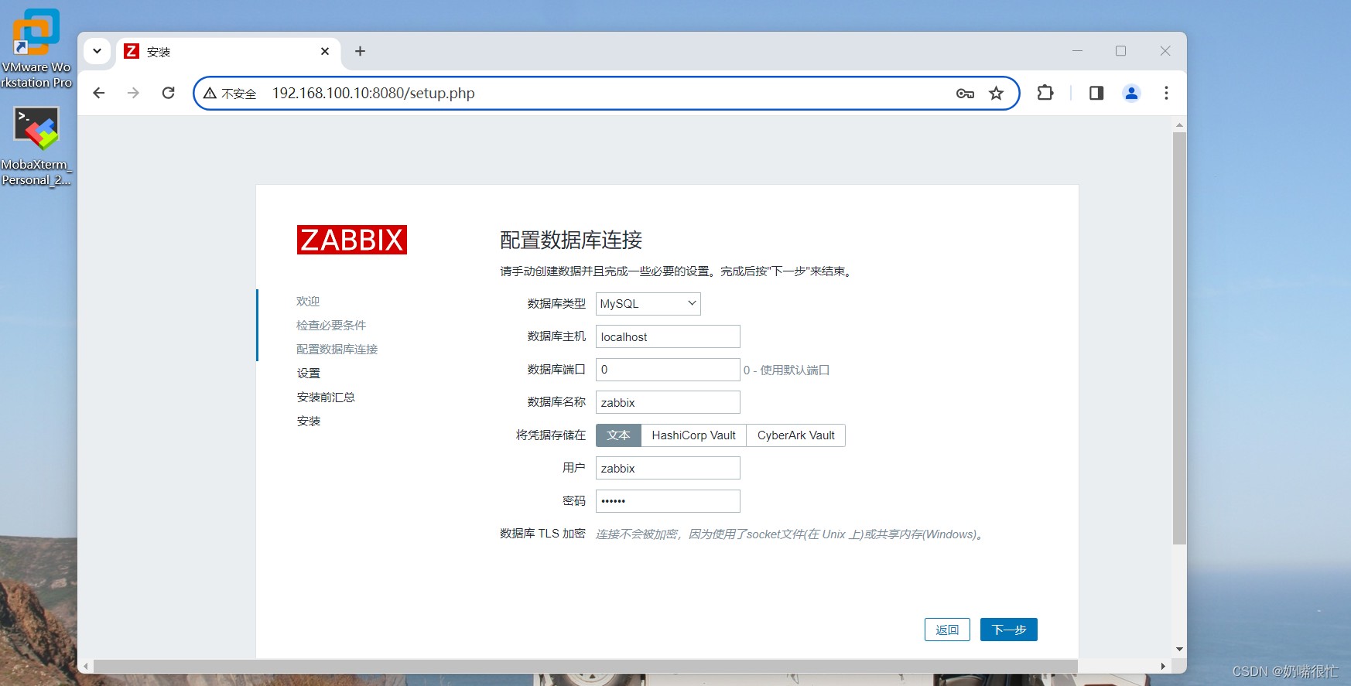Image resolution: width=1351 pixels, height=686 pixels.
Task: Maximize the Chrome window
Action: 1120,51
